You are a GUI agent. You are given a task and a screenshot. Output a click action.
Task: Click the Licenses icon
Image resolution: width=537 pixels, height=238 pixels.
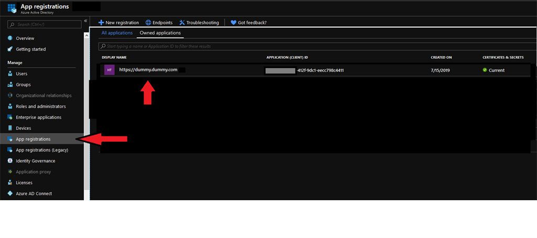click(10, 182)
